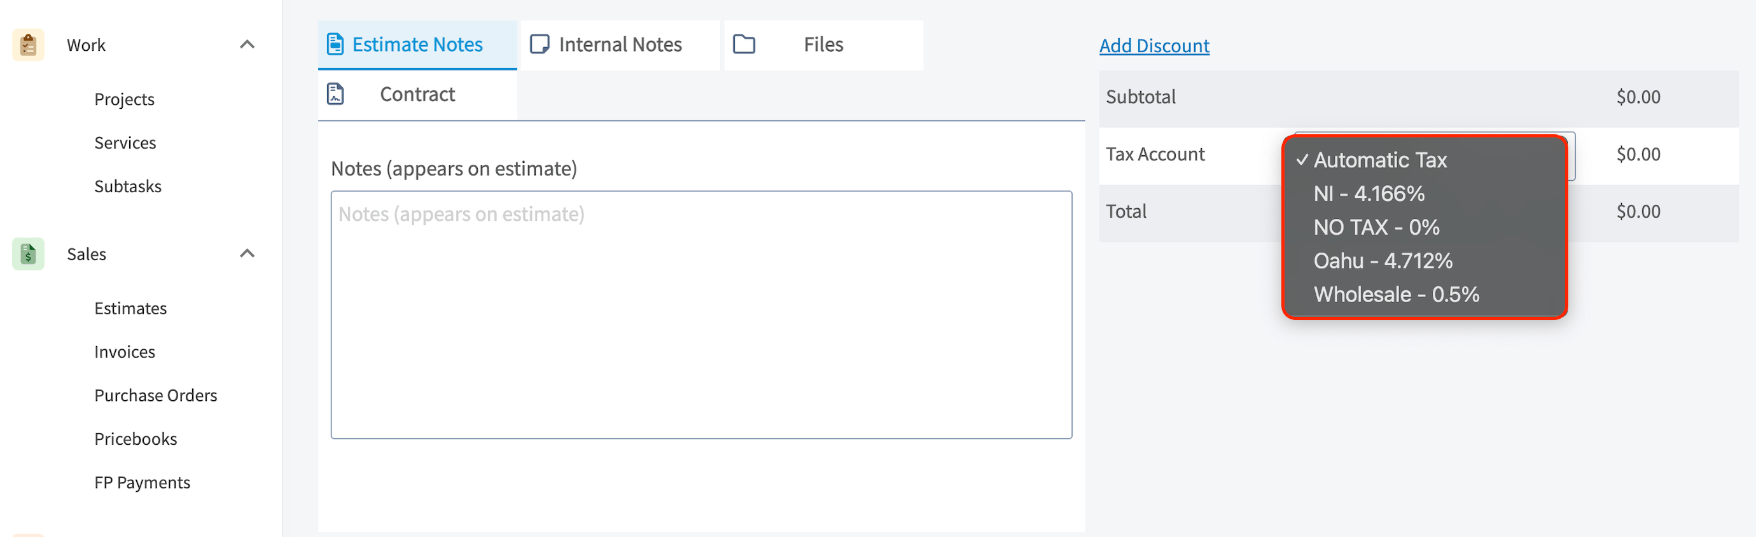Switch to the Estimate Notes tab
Image resolution: width=1756 pixels, height=537 pixels.
coord(417,45)
